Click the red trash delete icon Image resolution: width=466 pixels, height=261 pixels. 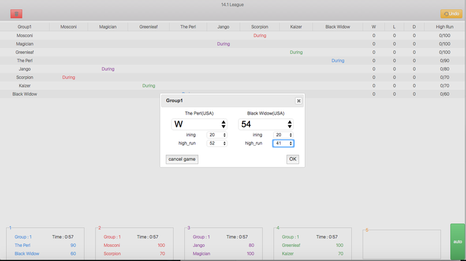click(x=17, y=14)
